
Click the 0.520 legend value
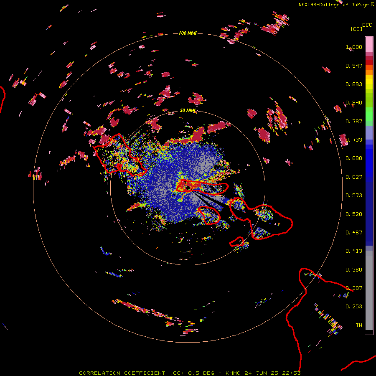[354, 214]
